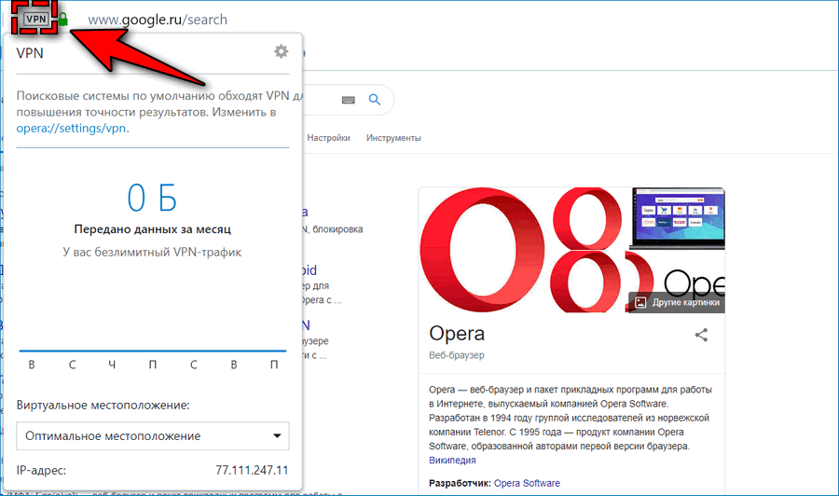Click the green padlock security icon

point(63,20)
